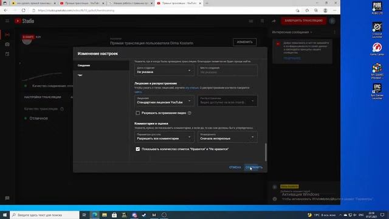Select the 'Чат' tab in the settings dialog
The image size is (389, 219).
pyautogui.click(x=102, y=75)
